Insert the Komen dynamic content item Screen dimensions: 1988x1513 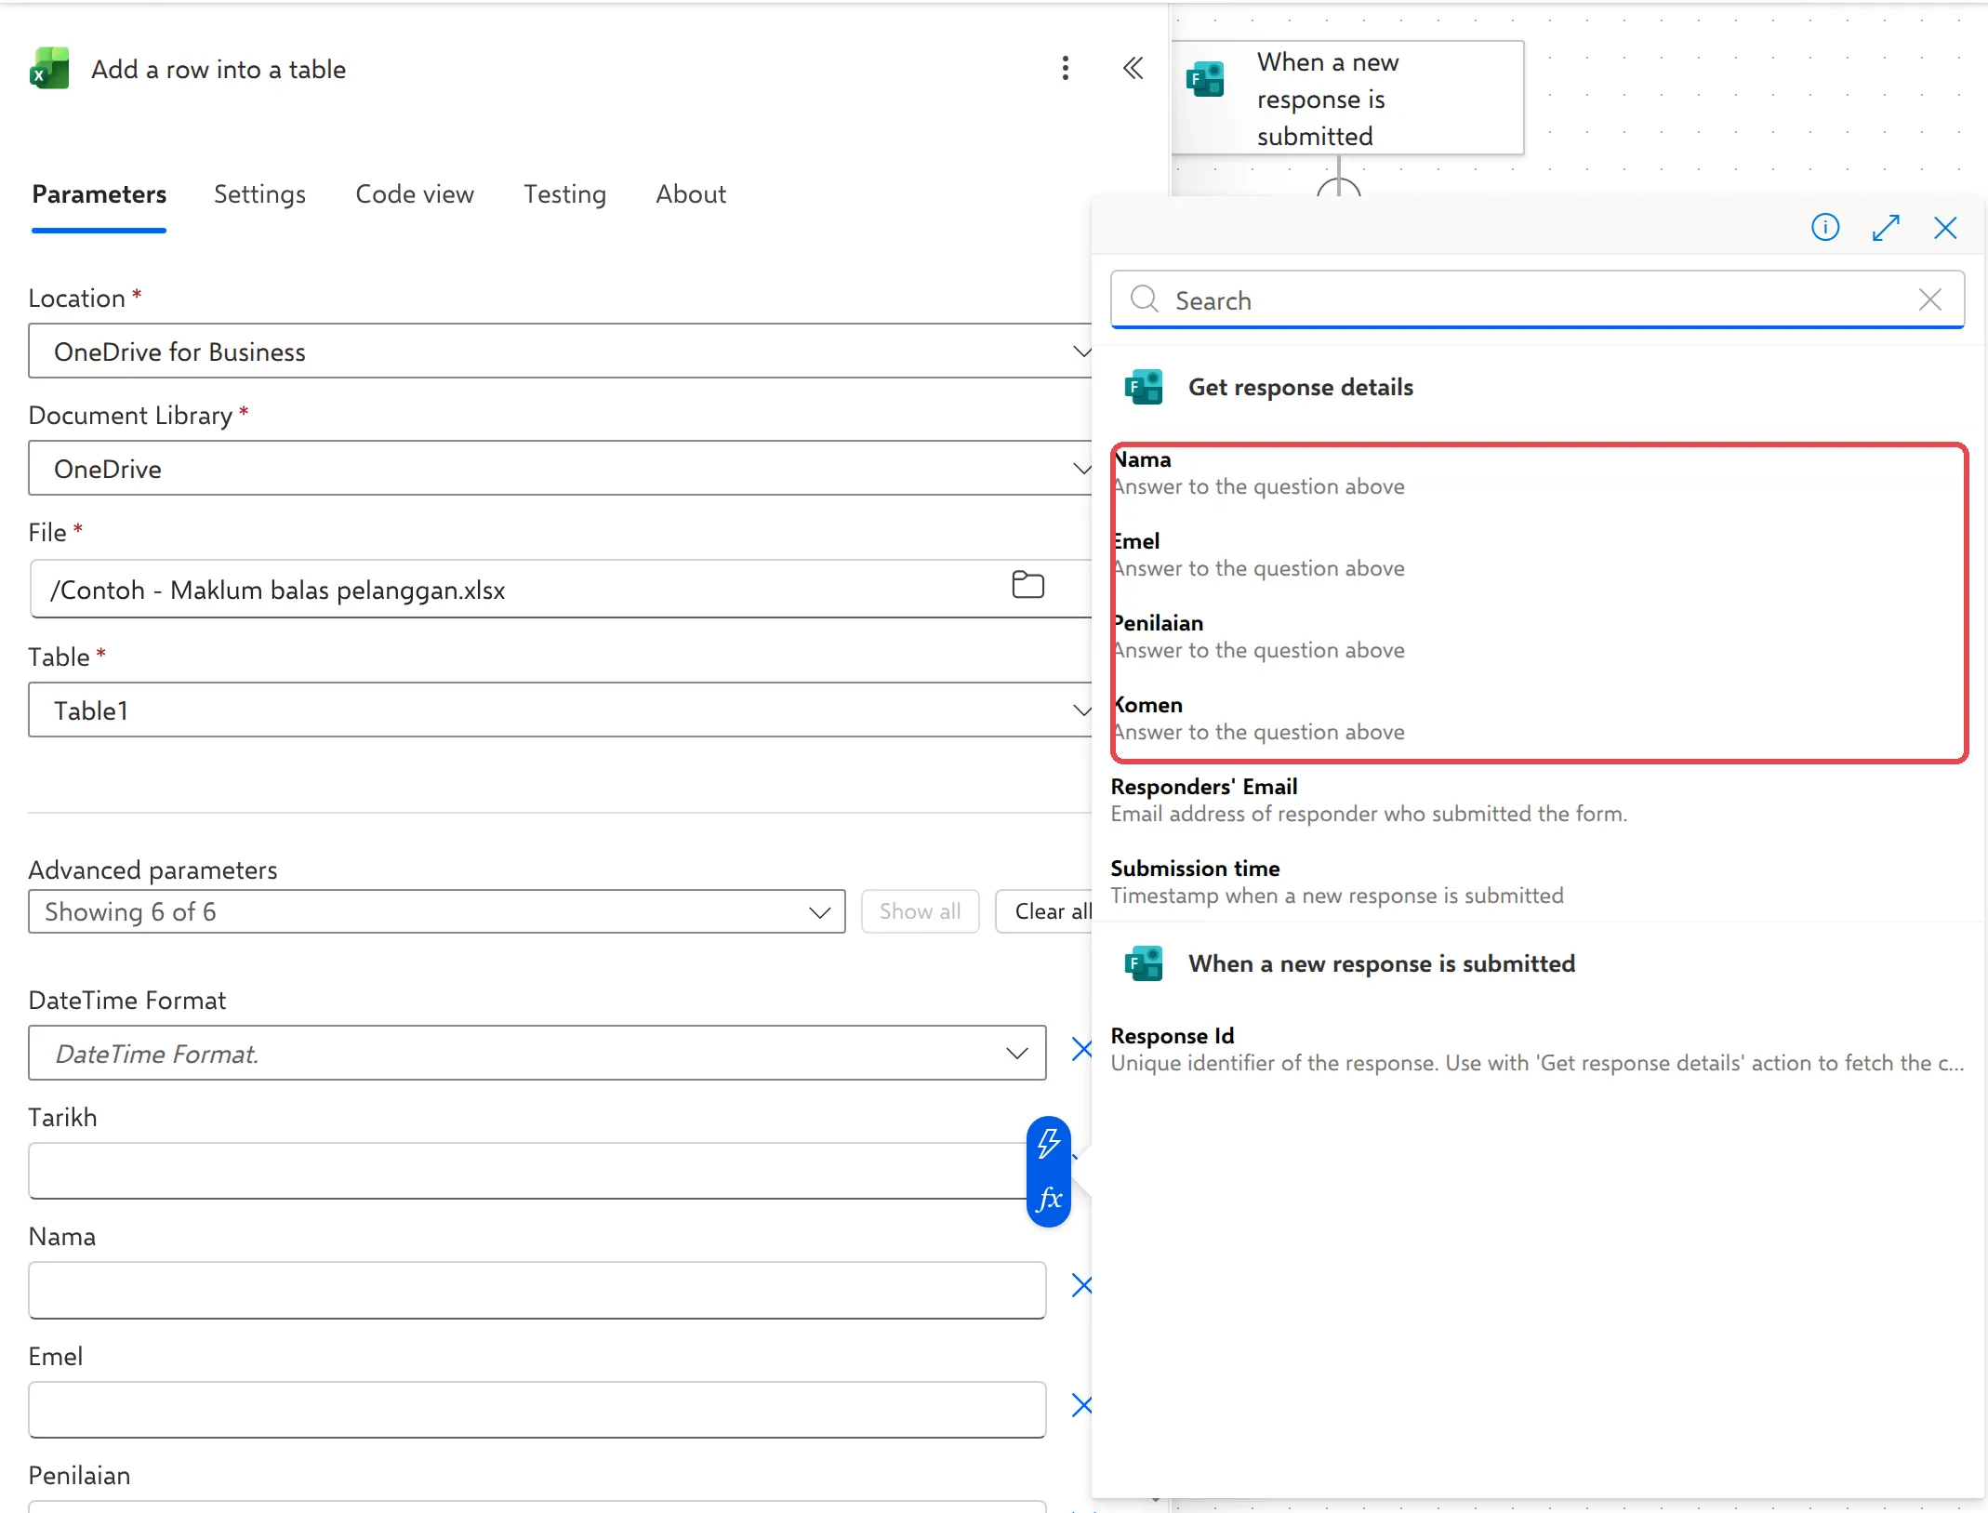click(x=1538, y=718)
